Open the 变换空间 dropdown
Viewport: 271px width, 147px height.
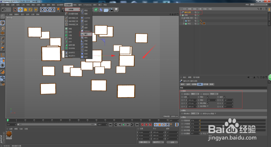click(214, 94)
